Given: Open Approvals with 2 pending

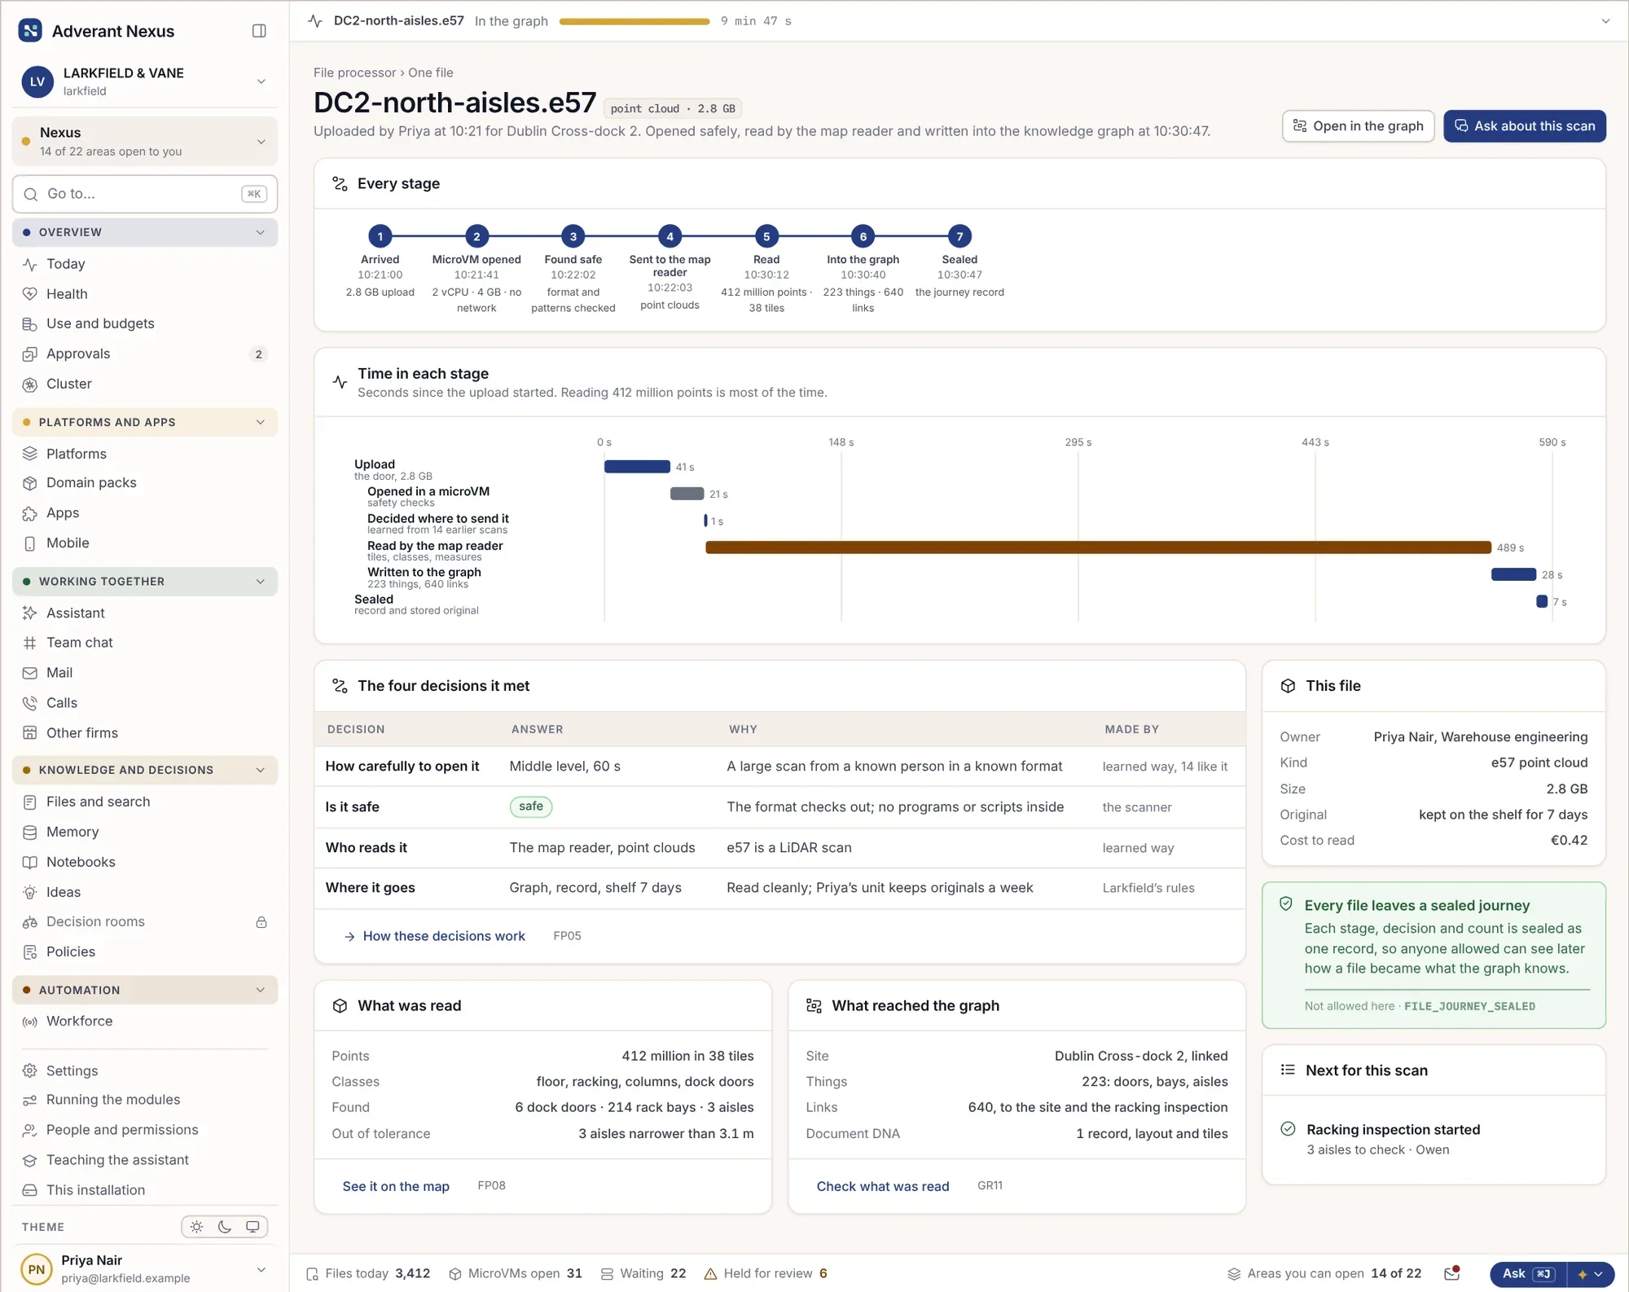Looking at the screenshot, I should pos(145,354).
